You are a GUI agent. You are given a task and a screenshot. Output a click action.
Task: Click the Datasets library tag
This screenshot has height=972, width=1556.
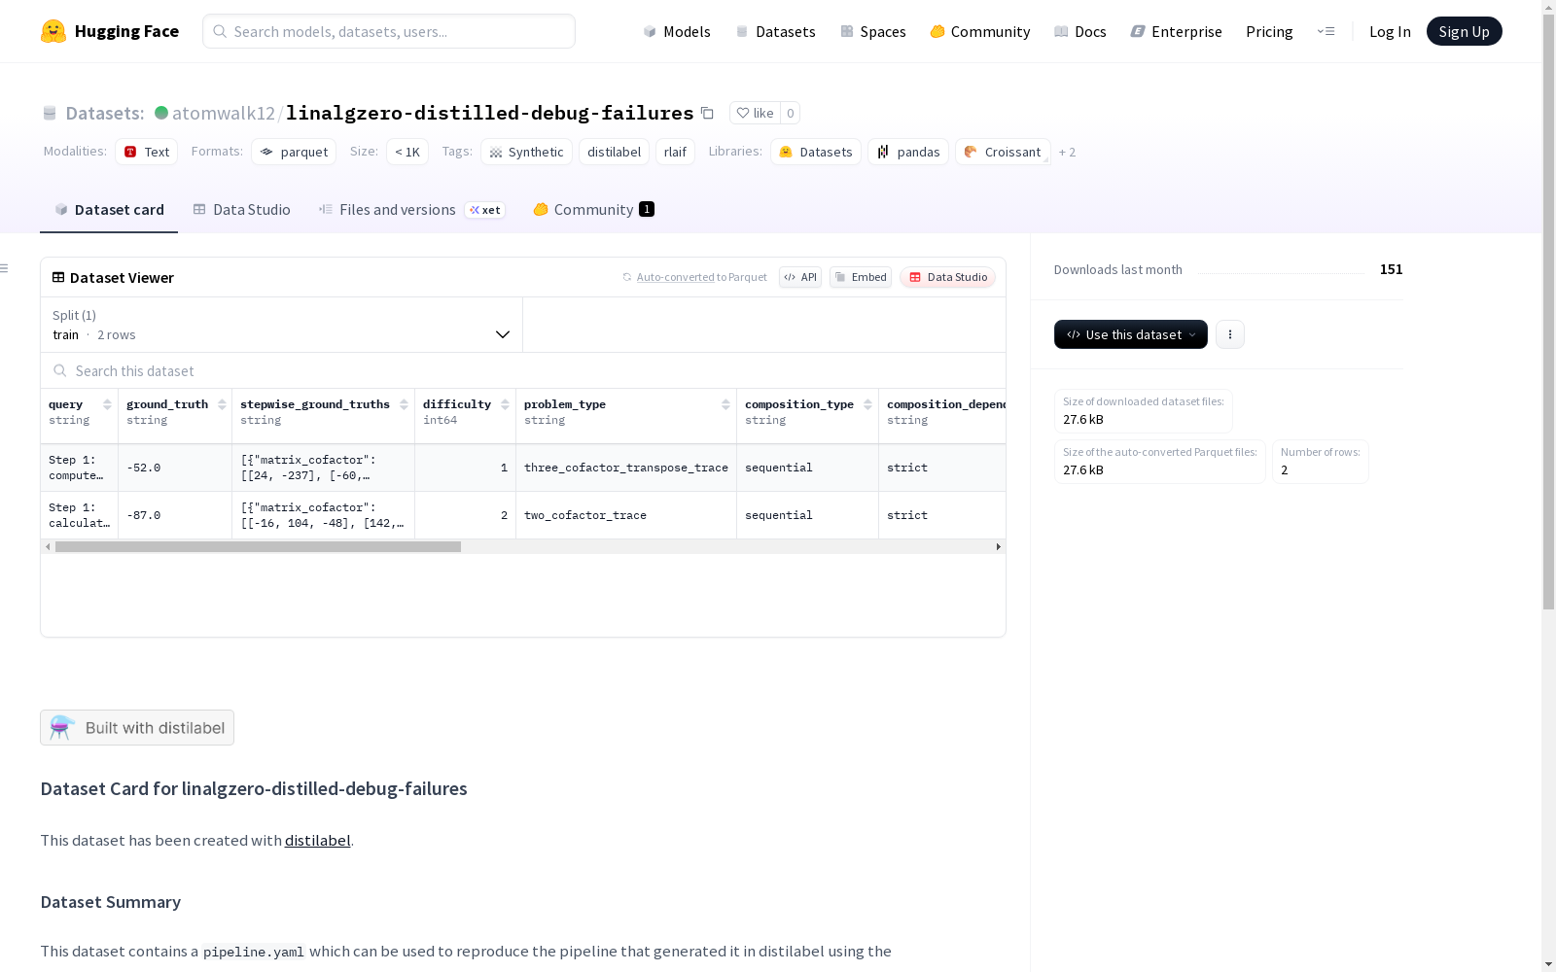[816, 152]
